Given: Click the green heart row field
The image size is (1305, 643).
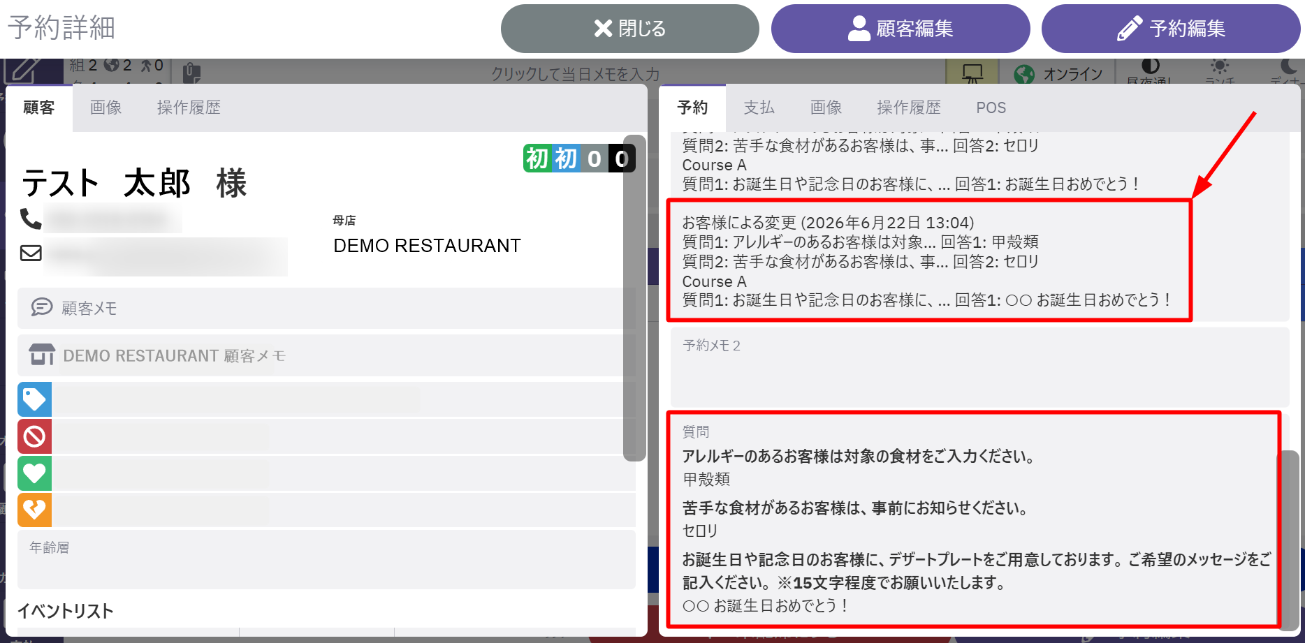Looking at the screenshot, I should (x=344, y=473).
